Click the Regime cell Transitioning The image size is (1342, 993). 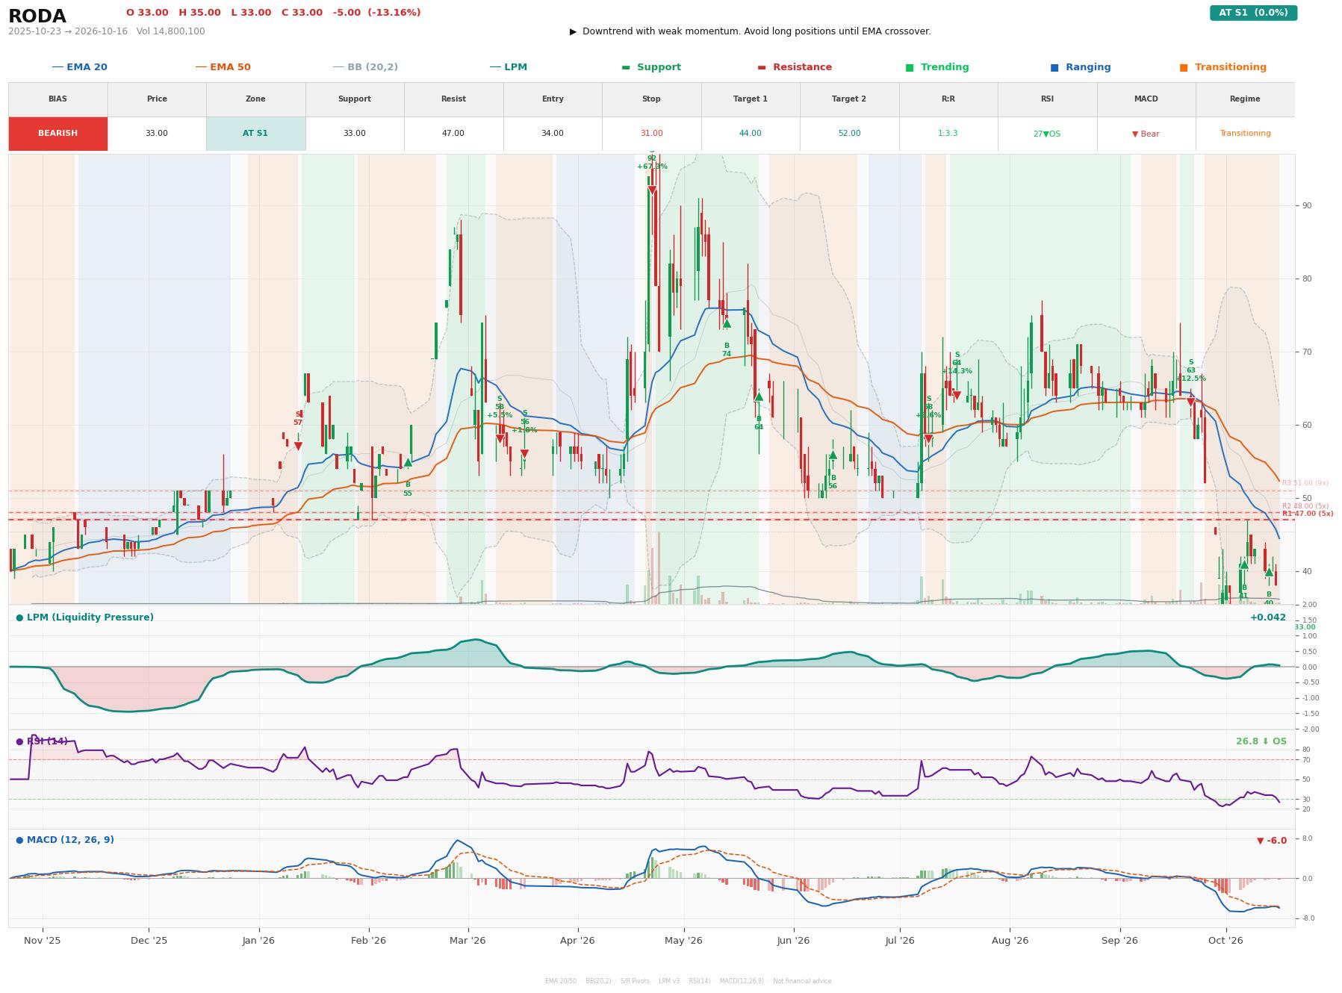[1245, 134]
